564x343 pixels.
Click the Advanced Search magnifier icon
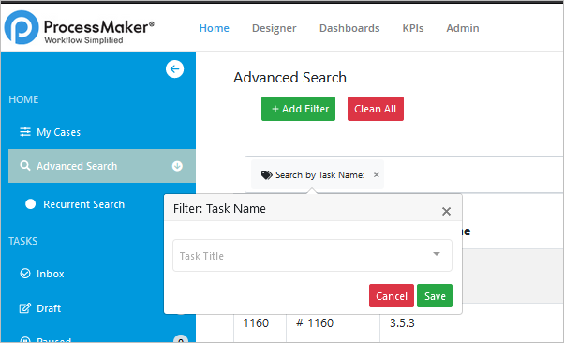pos(24,166)
